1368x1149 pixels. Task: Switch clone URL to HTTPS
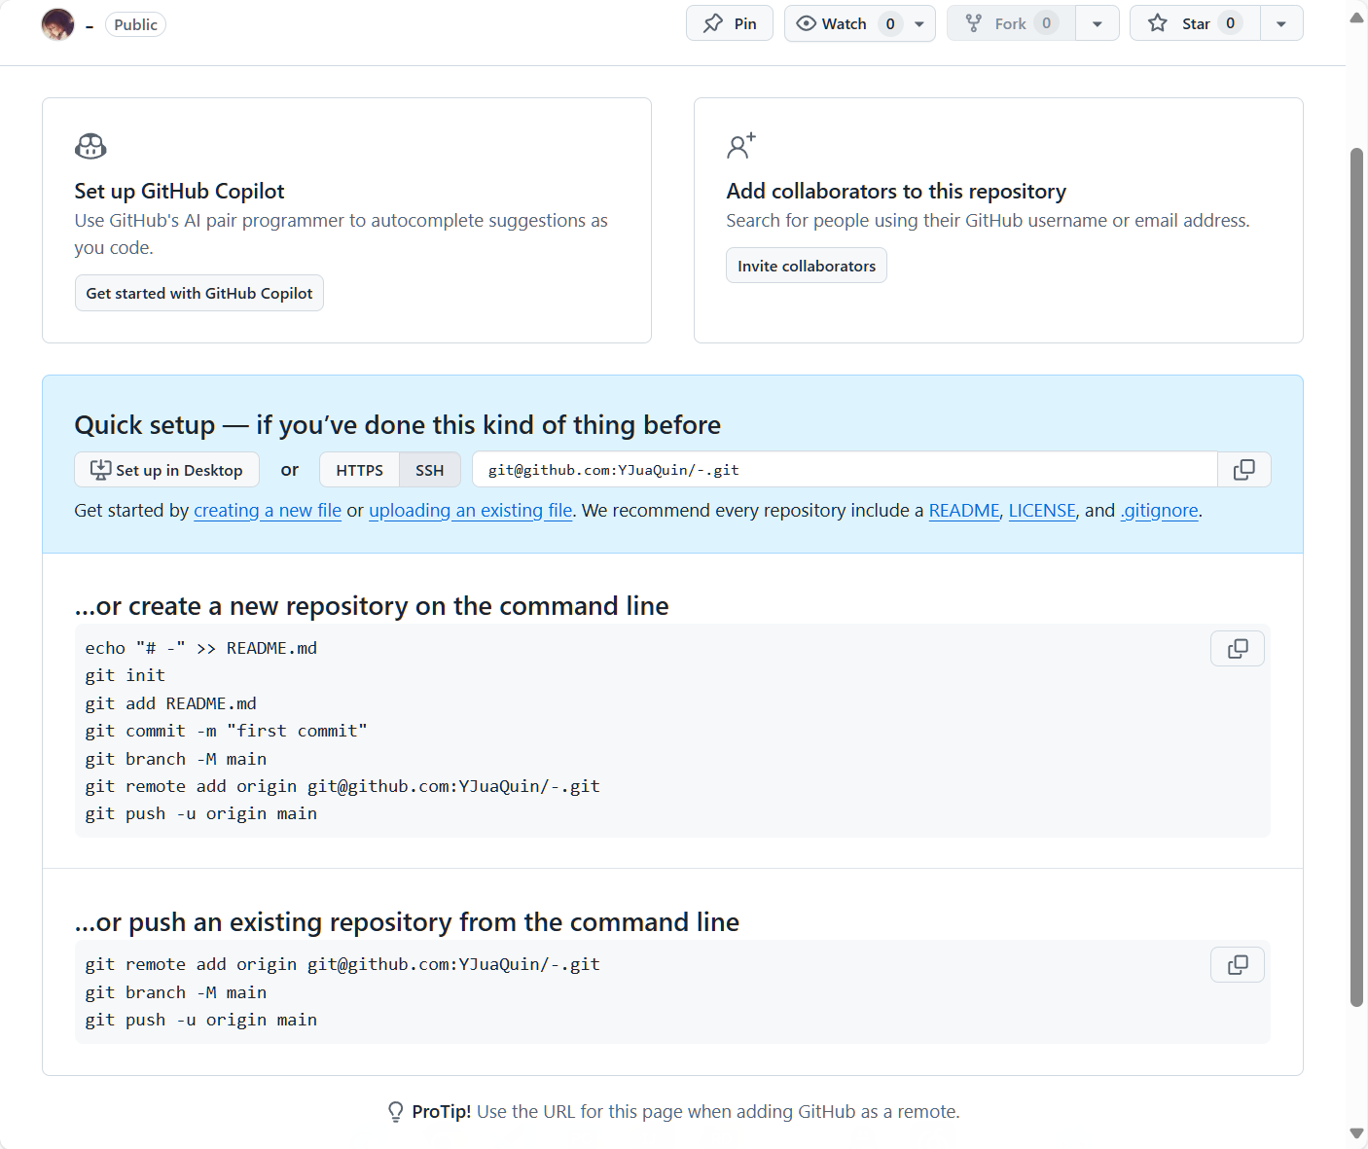coord(359,470)
